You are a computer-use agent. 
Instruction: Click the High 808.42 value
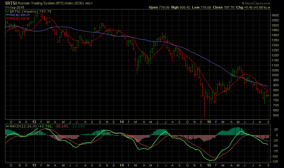click(x=180, y=8)
